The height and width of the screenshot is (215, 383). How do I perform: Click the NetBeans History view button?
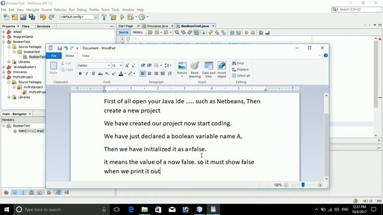tap(138, 32)
